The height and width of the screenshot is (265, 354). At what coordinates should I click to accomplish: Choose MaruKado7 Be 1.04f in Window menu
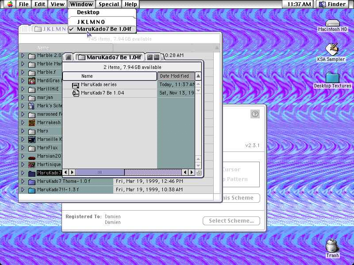pyautogui.click(x=102, y=29)
